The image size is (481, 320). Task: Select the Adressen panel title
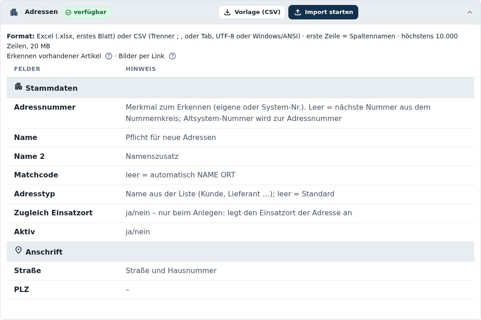(41, 12)
